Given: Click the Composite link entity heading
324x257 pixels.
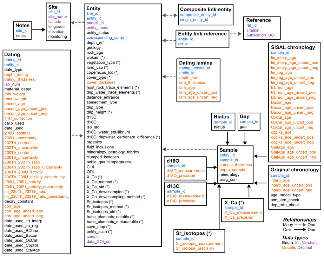Looking at the screenshot, I should tap(205, 9).
